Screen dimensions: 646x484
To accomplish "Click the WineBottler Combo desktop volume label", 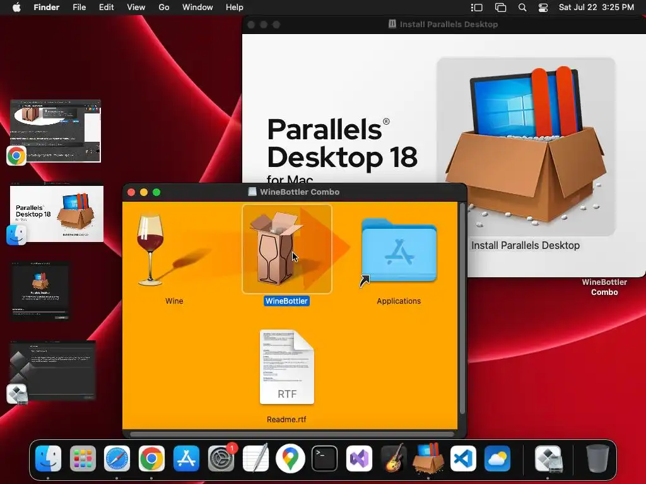I will tap(604, 287).
